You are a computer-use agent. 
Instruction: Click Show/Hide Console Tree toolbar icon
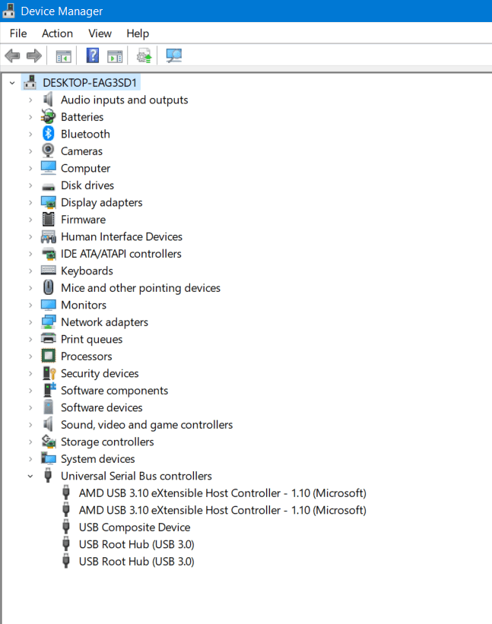[64, 56]
